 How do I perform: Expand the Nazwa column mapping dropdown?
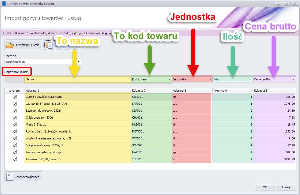129,79
